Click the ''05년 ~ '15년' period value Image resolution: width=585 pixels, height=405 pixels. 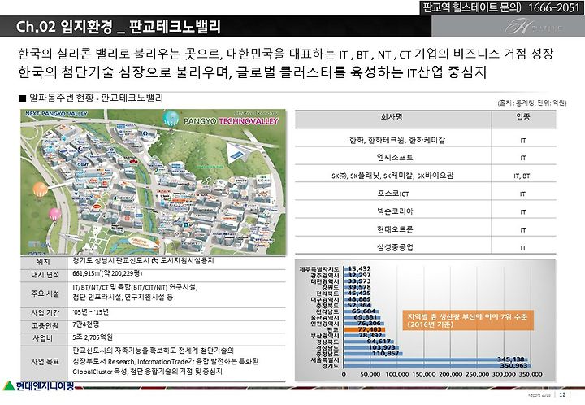(91, 312)
